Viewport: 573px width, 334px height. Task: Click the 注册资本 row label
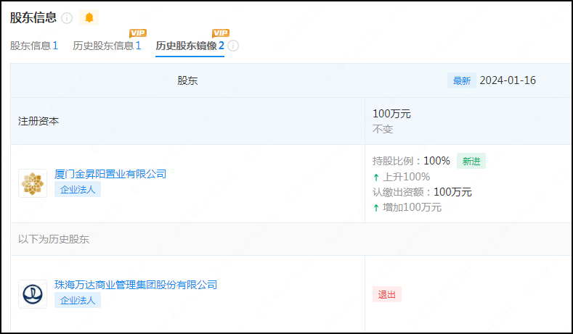pyautogui.click(x=38, y=121)
